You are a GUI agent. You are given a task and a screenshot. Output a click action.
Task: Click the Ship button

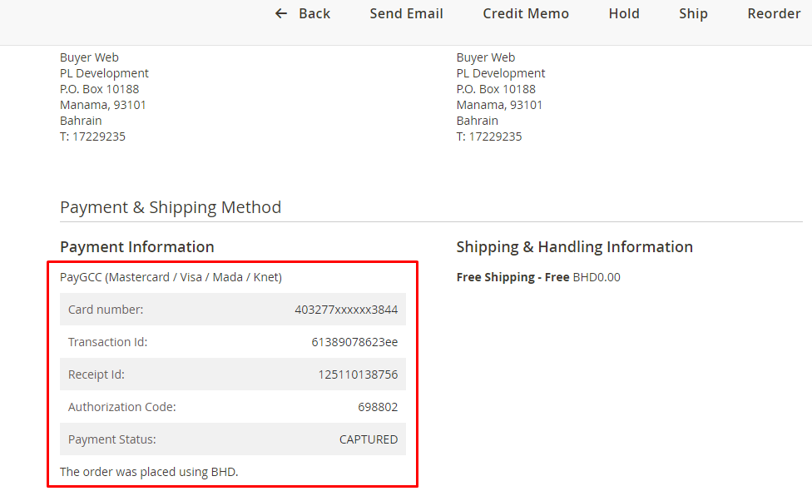693,13
